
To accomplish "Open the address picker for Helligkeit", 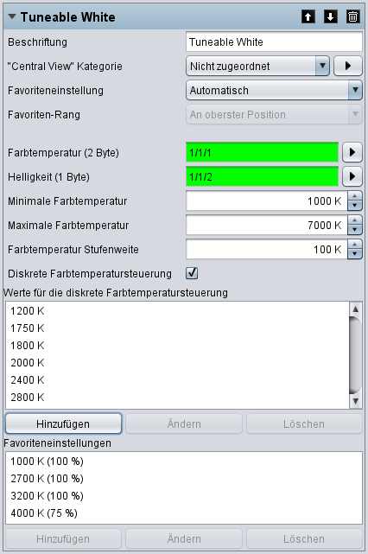I will coord(352,176).
